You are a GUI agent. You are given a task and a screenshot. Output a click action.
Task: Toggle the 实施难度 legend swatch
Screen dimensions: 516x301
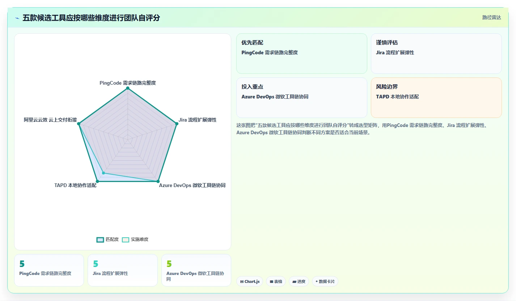coord(126,239)
